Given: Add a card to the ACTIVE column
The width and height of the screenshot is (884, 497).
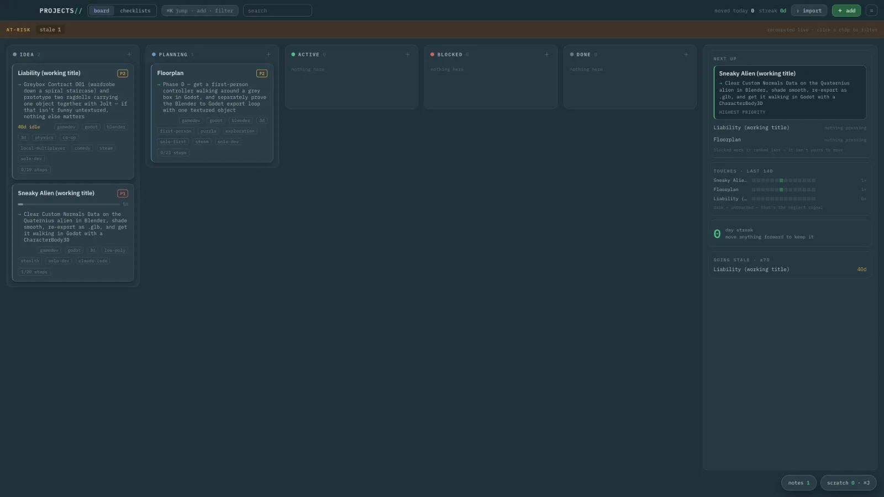Looking at the screenshot, I should click(408, 55).
